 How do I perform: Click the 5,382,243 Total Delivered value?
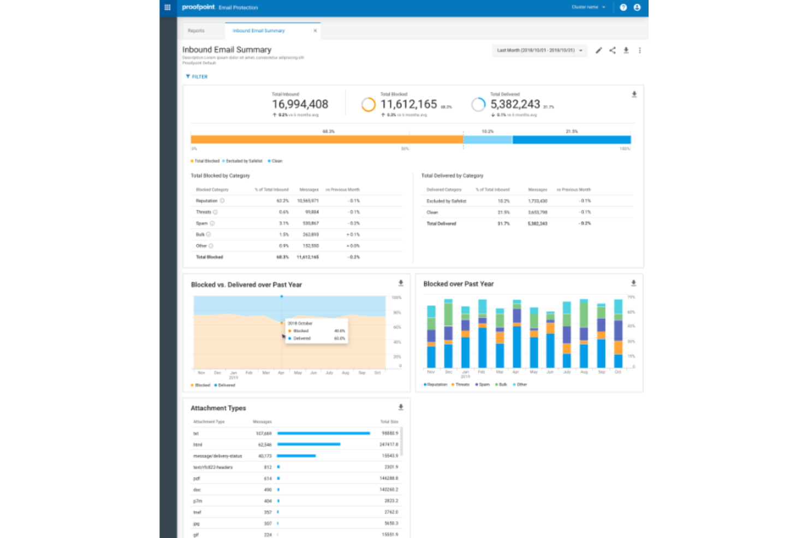[x=515, y=104]
